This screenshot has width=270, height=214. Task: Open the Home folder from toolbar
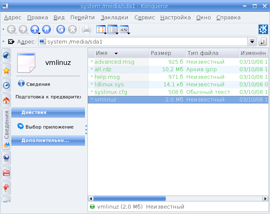coord(46,29)
